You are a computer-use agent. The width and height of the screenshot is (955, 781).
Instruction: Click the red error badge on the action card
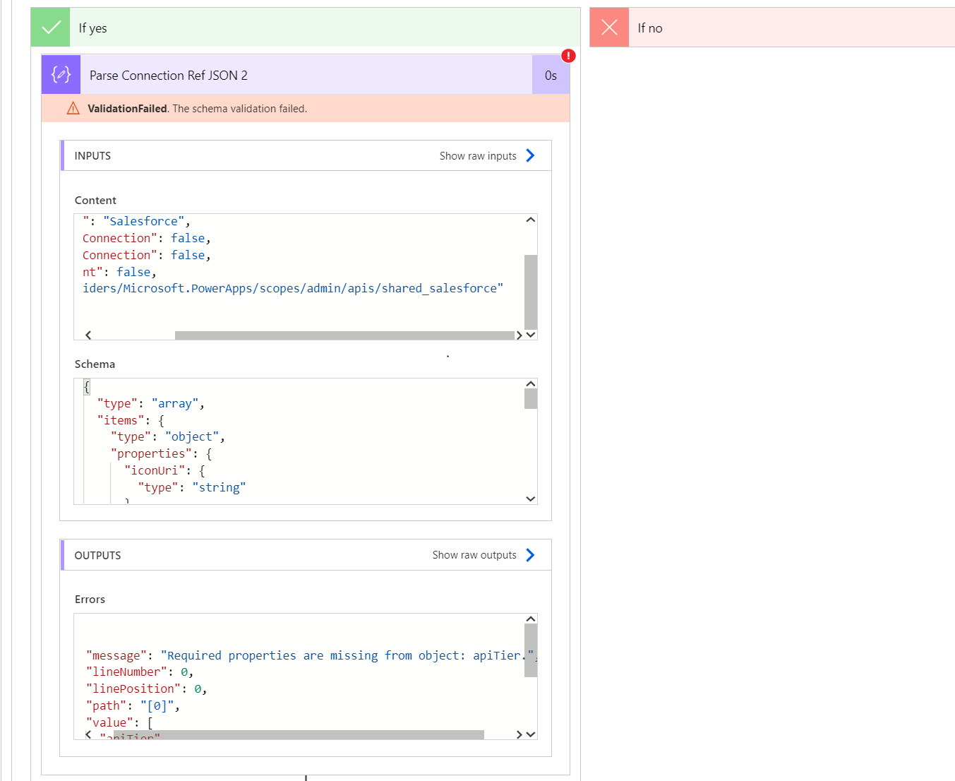point(568,56)
